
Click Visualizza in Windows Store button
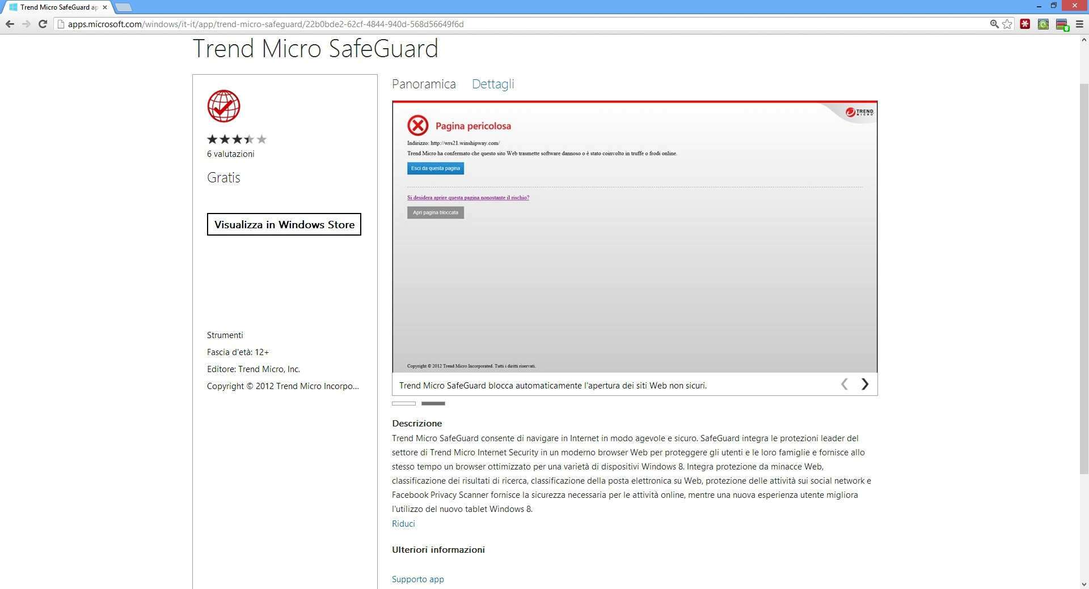click(x=284, y=224)
